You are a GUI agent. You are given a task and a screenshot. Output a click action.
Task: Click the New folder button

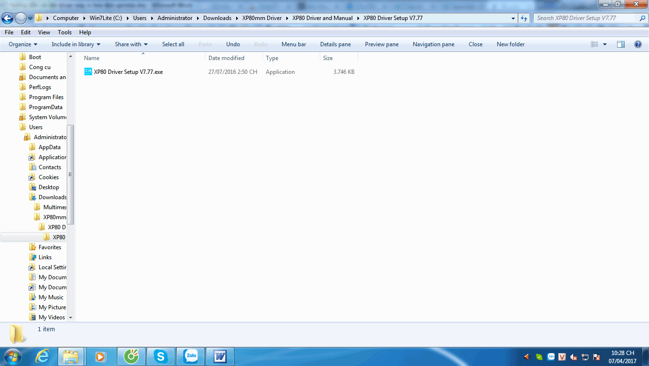pos(511,44)
